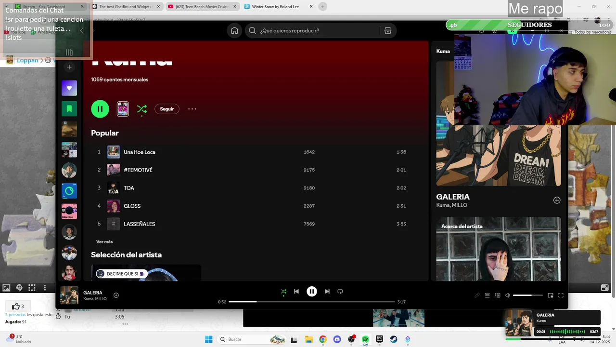616x347 pixels.
Task: Open Todos los marcadores in Chrome
Action: (590, 32)
